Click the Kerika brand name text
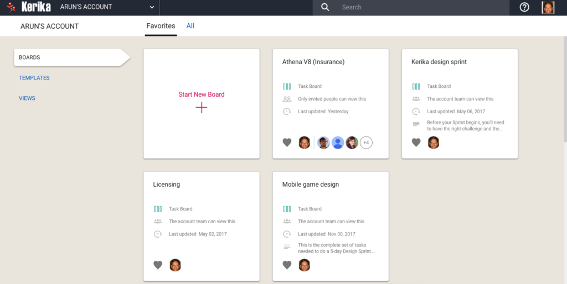Image resolution: width=567 pixels, height=284 pixels. [x=36, y=7]
